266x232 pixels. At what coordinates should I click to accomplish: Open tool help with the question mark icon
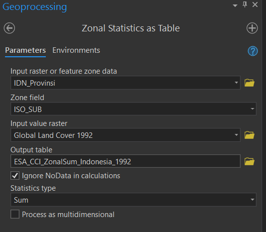(253, 51)
